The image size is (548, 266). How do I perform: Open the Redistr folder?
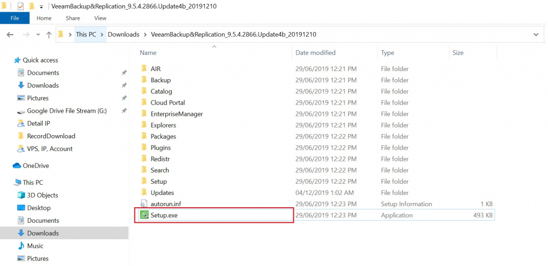160,159
